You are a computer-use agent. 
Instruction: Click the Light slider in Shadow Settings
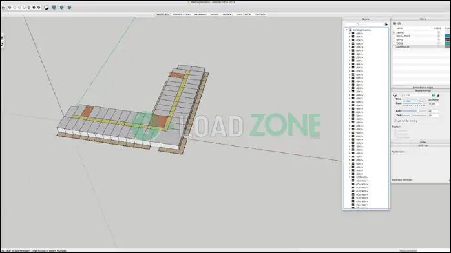click(414, 111)
